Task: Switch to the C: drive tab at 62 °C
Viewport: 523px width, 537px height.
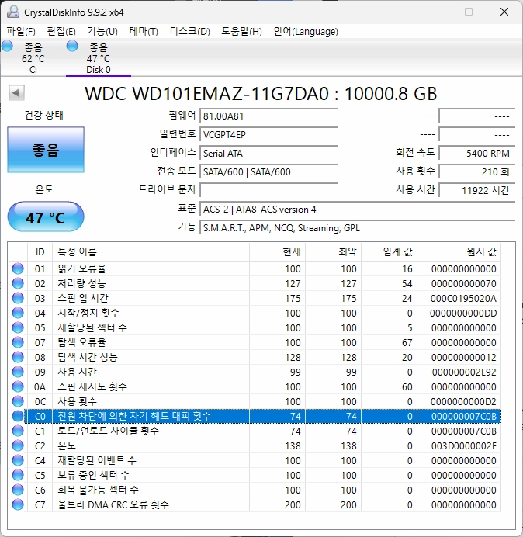Action: (x=33, y=58)
